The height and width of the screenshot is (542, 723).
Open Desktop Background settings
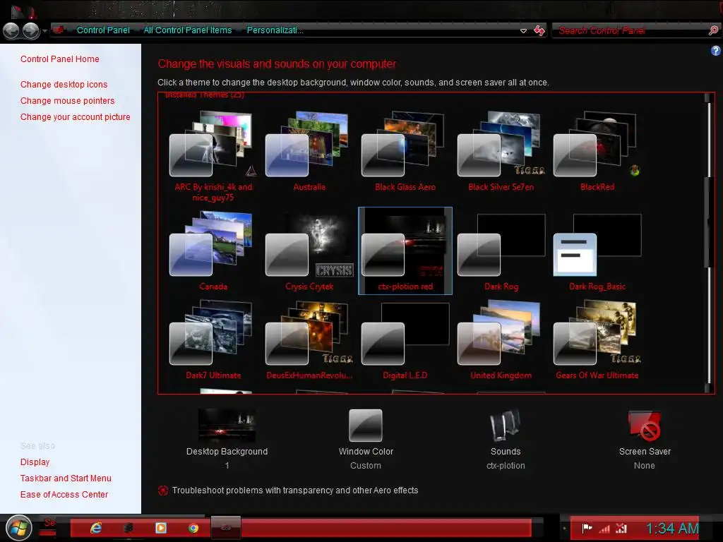point(227,439)
